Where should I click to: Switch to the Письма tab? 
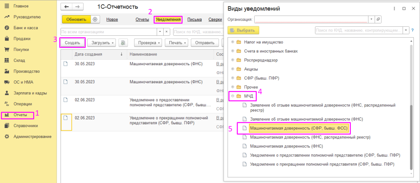(x=194, y=20)
